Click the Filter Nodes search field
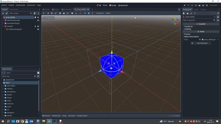 click(20, 13)
